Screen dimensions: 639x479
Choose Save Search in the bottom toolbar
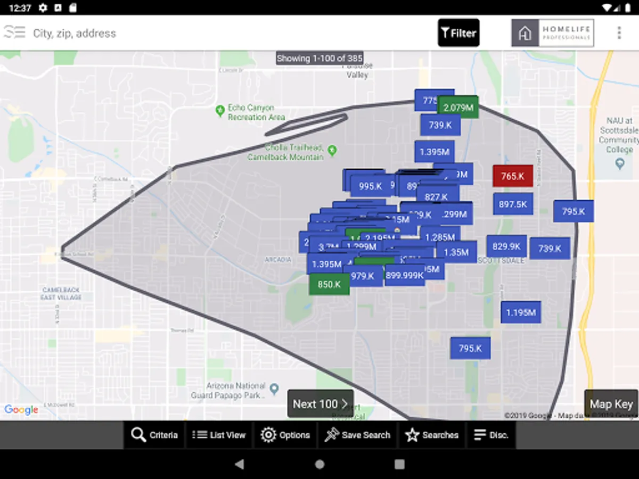tap(358, 435)
